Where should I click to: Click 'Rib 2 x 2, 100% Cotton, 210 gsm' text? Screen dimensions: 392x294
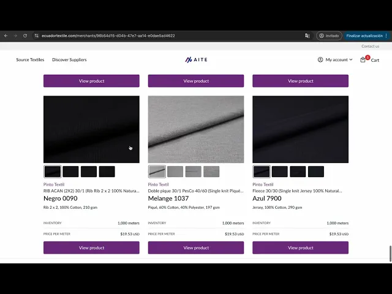(x=70, y=208)
